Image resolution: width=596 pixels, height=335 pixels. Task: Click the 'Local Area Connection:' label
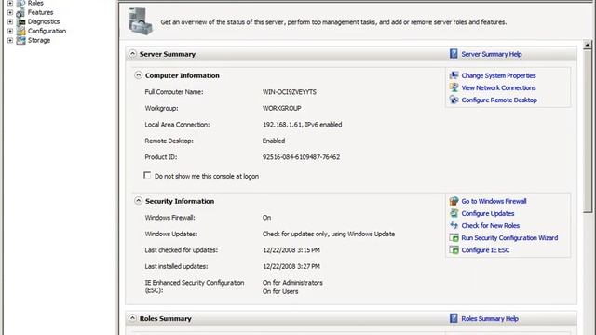click(177, 125)
